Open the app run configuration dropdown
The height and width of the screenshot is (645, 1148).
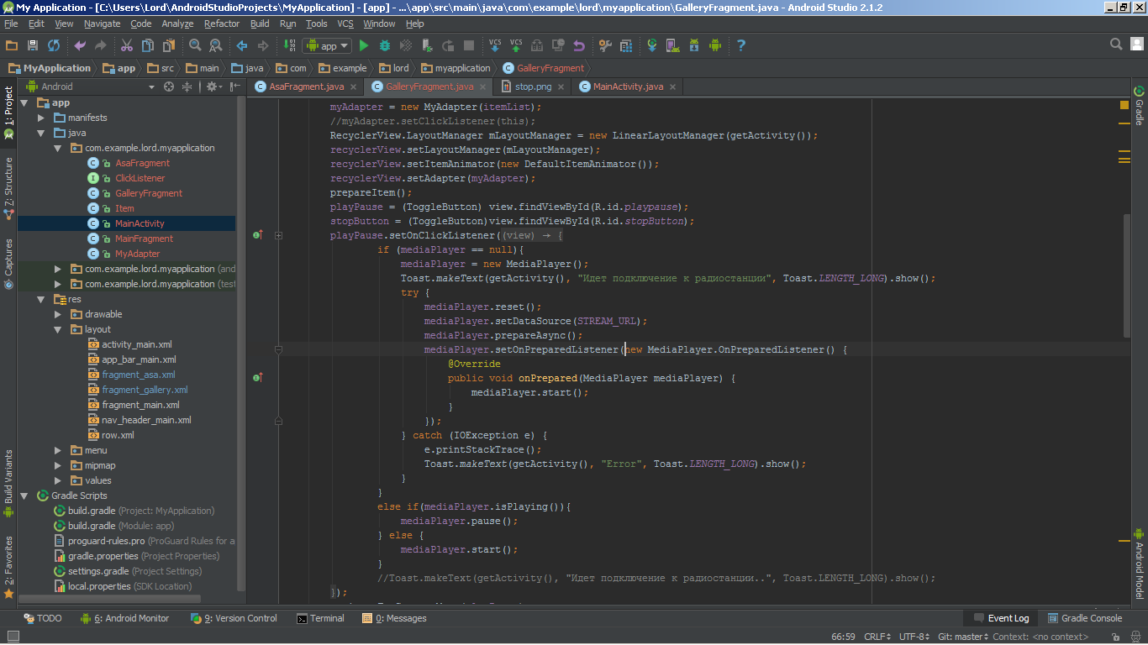coord(328,45)
